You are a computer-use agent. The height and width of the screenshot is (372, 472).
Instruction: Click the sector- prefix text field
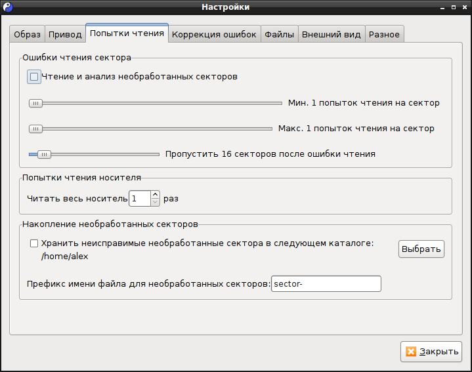326,283
